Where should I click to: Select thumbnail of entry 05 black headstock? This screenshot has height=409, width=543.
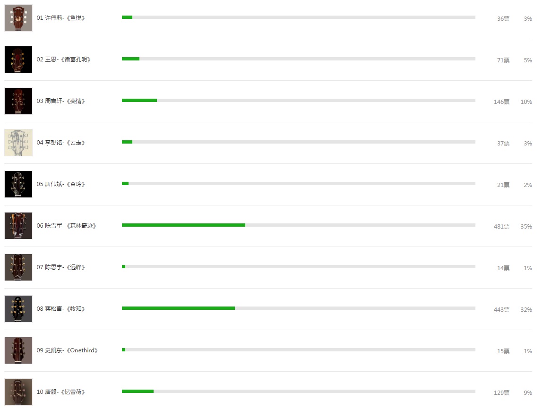point(18,184)
